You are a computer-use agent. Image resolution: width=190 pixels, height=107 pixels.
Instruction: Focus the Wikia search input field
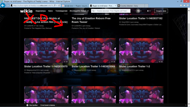[112, 11]
